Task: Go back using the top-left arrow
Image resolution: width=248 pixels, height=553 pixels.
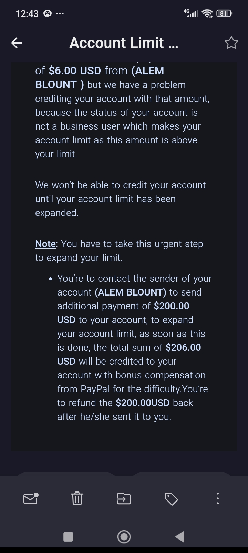Action: (x=17, y=43)
